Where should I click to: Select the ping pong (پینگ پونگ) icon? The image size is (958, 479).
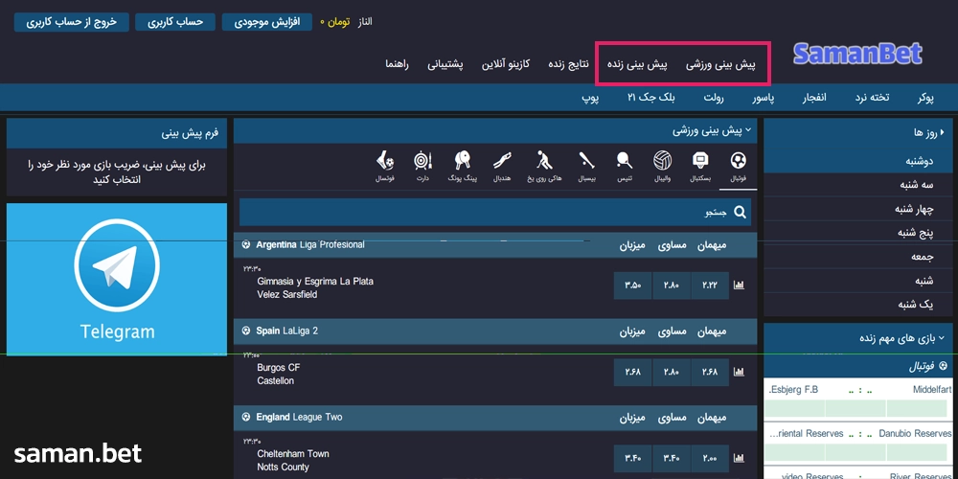463,165
